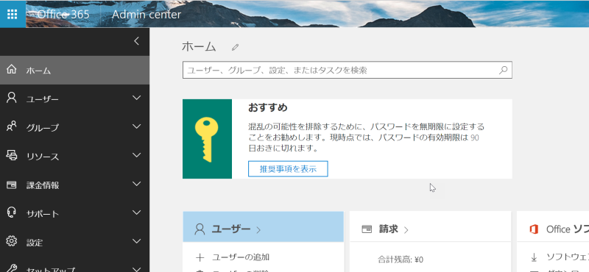The height and width of the screenshot is (272, 589).
Task: Click the リソース printer icon in sidebar
Action: pos(12,155)
